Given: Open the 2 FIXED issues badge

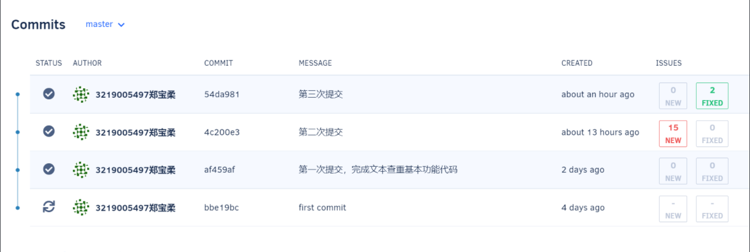Looking at the screenshot, I should click(x=712, y=96).
